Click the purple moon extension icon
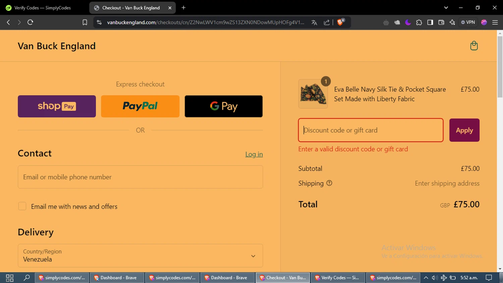 point(408,22)
